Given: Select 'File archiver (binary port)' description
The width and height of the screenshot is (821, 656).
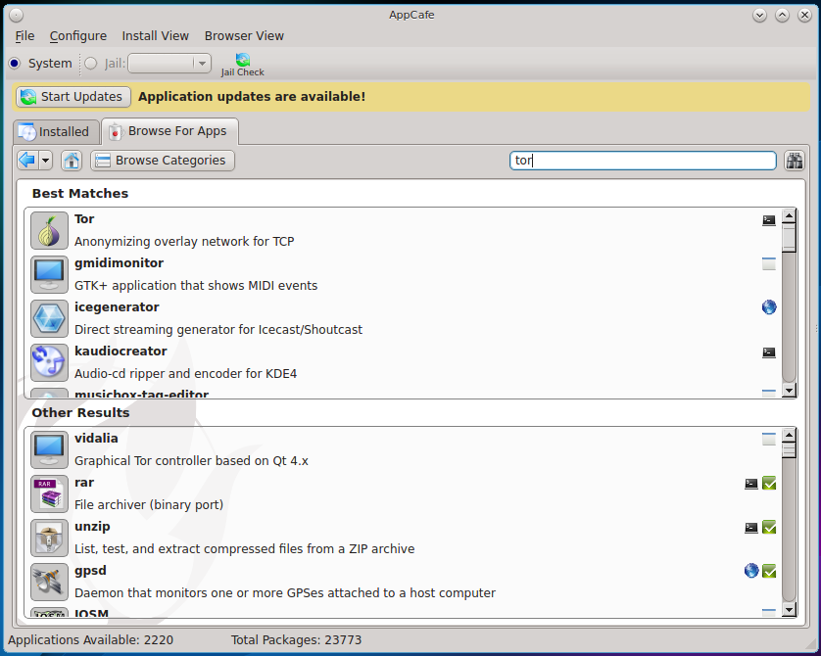Looking at the screenshot, I should (149, 504).
